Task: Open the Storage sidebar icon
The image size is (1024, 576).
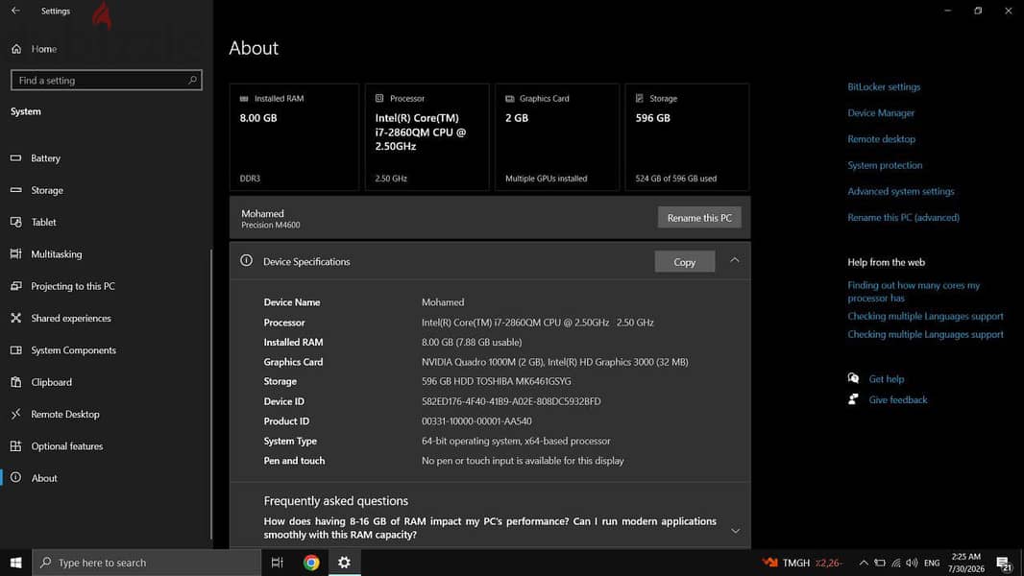Action: 15,190
